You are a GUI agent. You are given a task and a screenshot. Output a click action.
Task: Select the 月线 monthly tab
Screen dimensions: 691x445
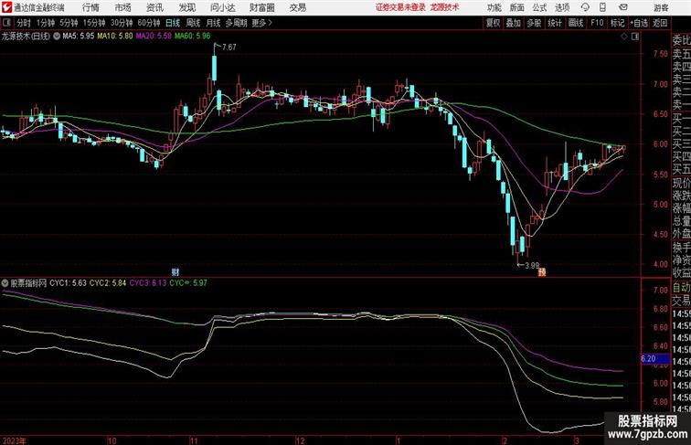[x=213, y=23]
